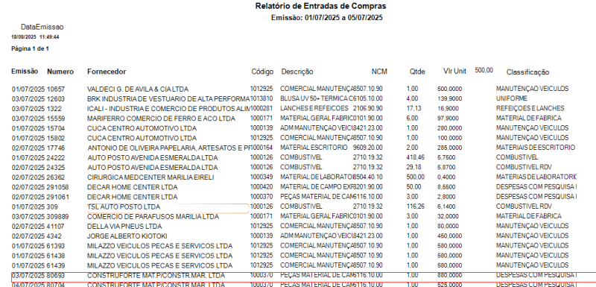Click the 'Código' column header

point(262,72)
